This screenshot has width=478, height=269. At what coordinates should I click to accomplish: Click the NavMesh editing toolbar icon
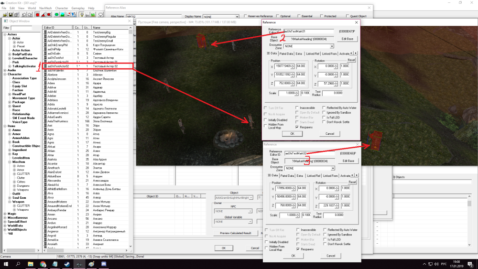click(x=68, y=15)
